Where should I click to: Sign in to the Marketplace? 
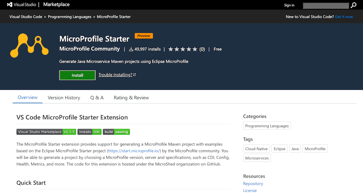click(x=289, y=5)
